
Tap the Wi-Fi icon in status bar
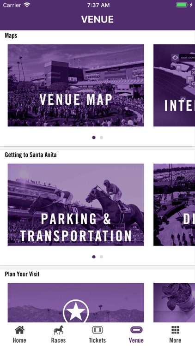click(x=27, y=5)
